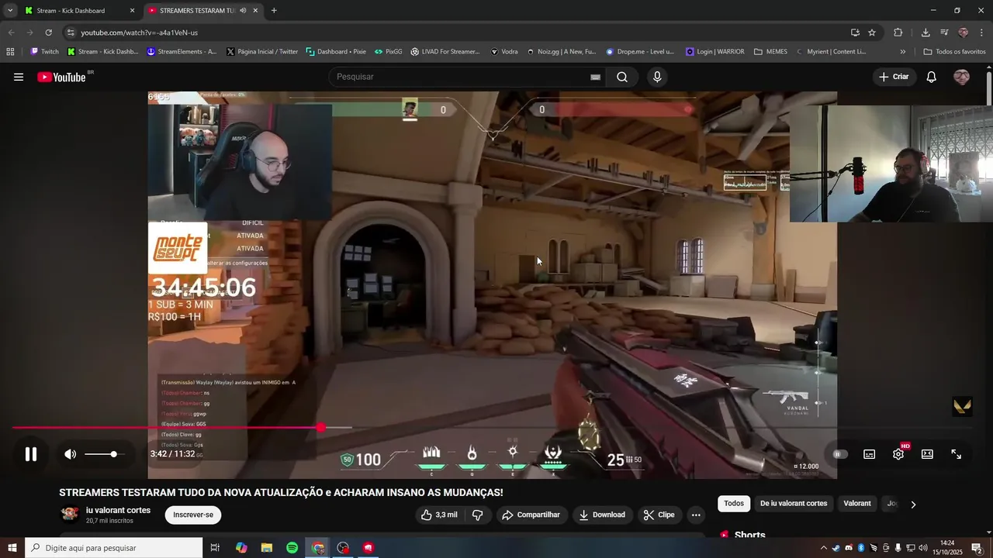Open a new browser tab
This screenshot has width=993, height=558.
pyautogui.click(x=274, y=11)
